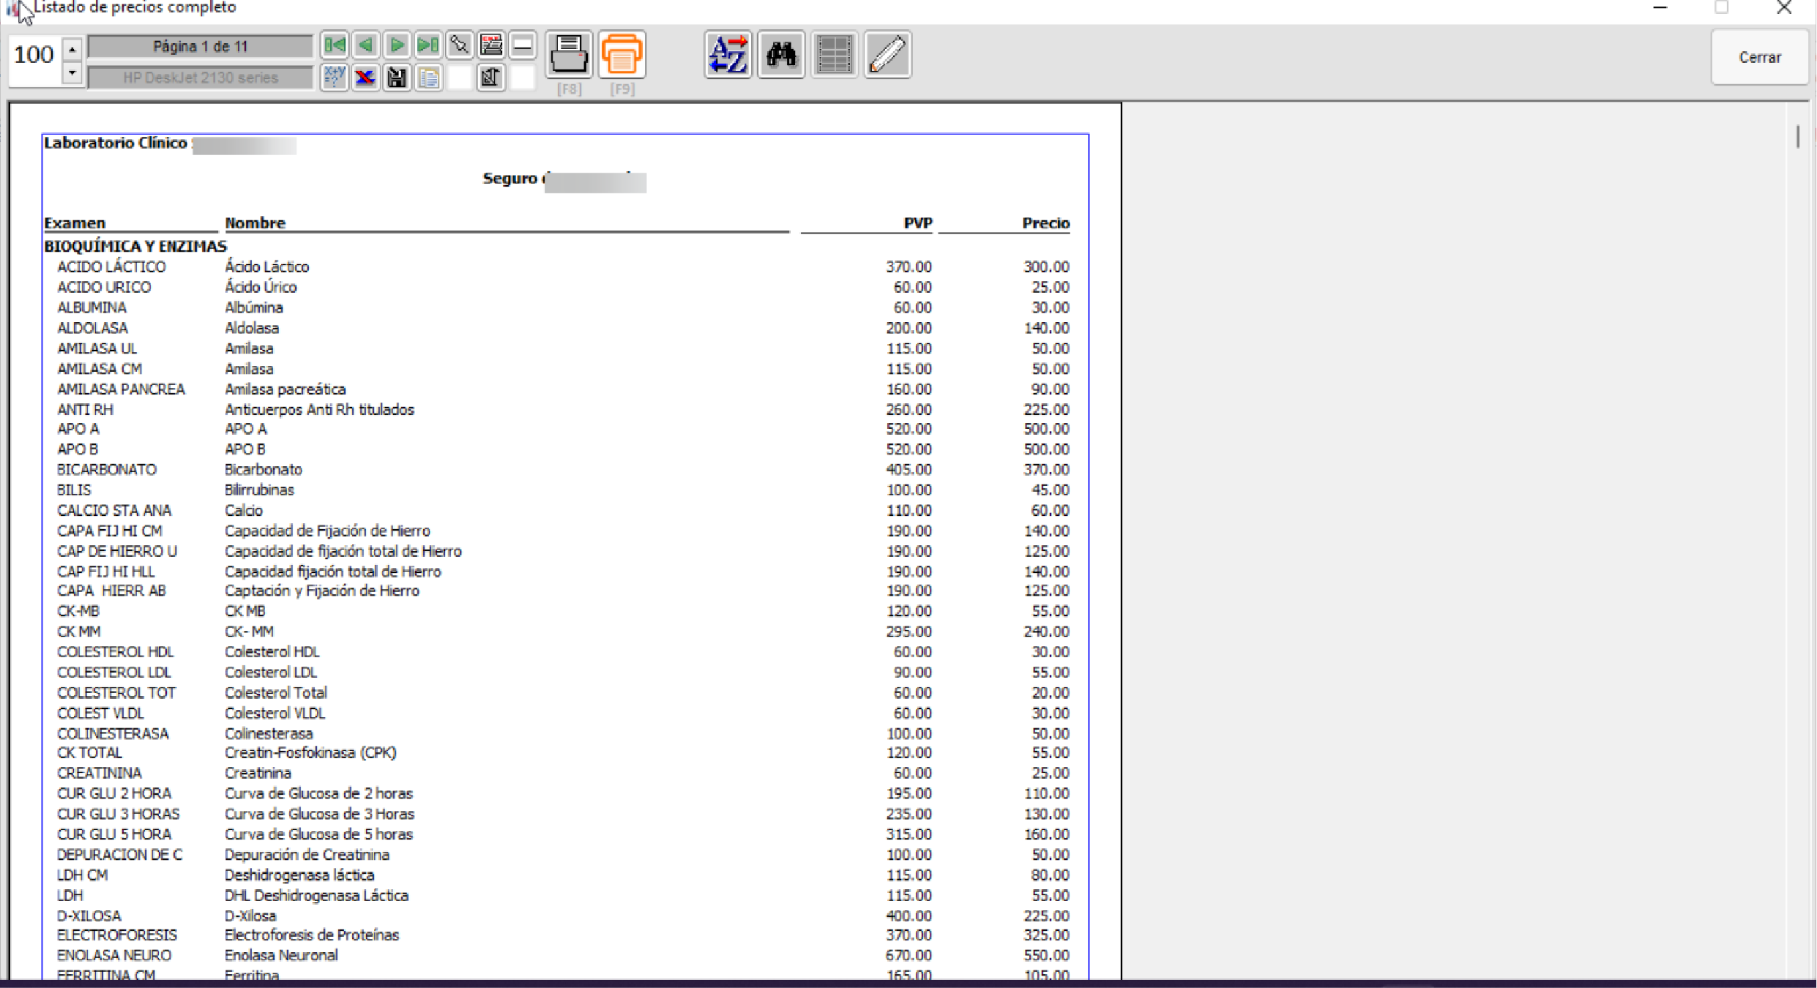Viewport: 1817px width, 988px height.
Task: Click the HP DeskJet 2130 series printer field
Action: pyautogui.click(x=200, y=78)
